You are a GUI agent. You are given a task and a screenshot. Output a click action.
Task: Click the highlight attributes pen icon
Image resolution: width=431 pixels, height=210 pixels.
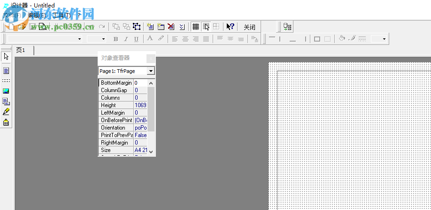pyautogui.click(x=161, y=39)
